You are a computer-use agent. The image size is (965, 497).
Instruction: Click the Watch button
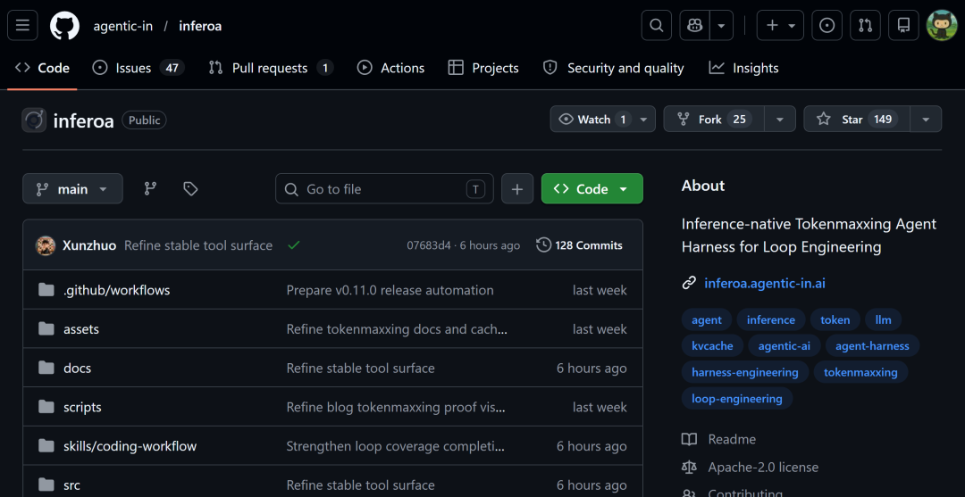tap(602, 120)
